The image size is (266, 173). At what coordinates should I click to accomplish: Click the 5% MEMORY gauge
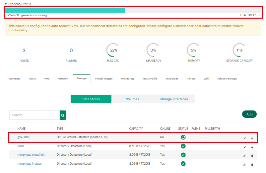[x=194, y=50]
